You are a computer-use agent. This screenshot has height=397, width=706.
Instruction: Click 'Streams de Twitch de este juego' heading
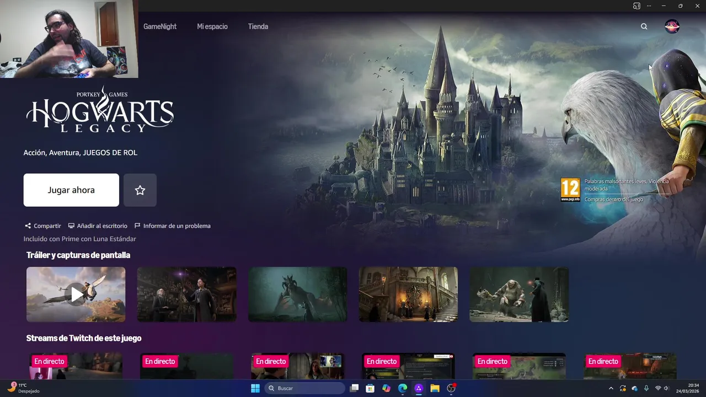pyautogui.click(x=84, y=338)
